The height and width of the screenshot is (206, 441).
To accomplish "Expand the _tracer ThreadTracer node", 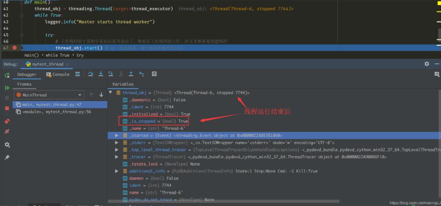I will [x=117, y=157].
